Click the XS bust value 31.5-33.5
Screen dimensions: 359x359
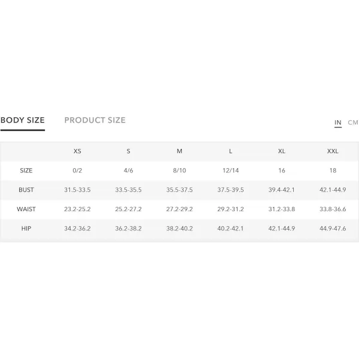77,190
